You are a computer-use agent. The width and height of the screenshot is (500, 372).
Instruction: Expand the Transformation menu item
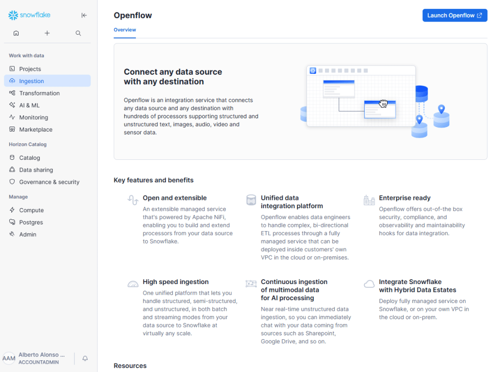[39, 93]
